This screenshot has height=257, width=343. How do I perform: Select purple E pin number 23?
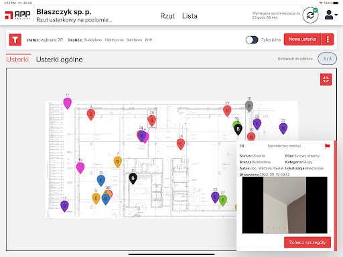(215, 197)
